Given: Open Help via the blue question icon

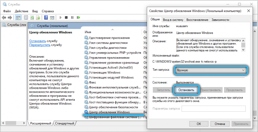Looking at the screenshot, I should 46,17.
